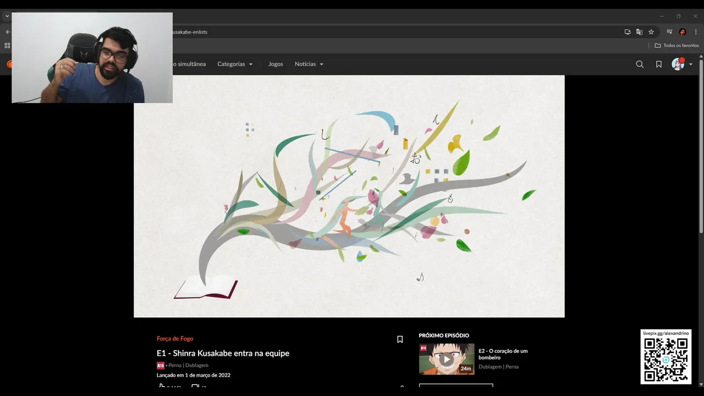Add episode to watchlist with the bookmark icon
This screenshot has width=704, height=396.
(400, 339)
